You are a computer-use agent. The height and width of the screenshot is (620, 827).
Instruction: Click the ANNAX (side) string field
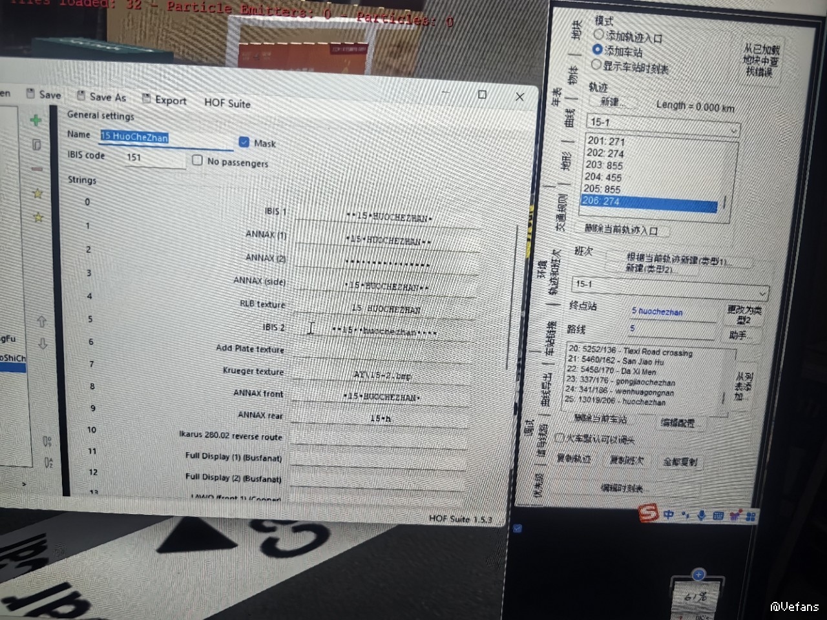coord(386,286)
